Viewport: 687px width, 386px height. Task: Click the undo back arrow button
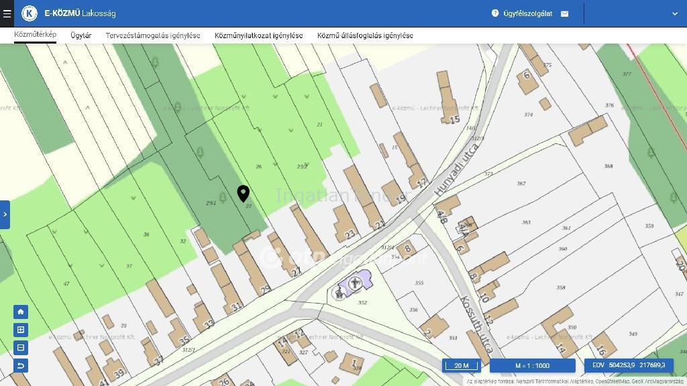point(21,365)
